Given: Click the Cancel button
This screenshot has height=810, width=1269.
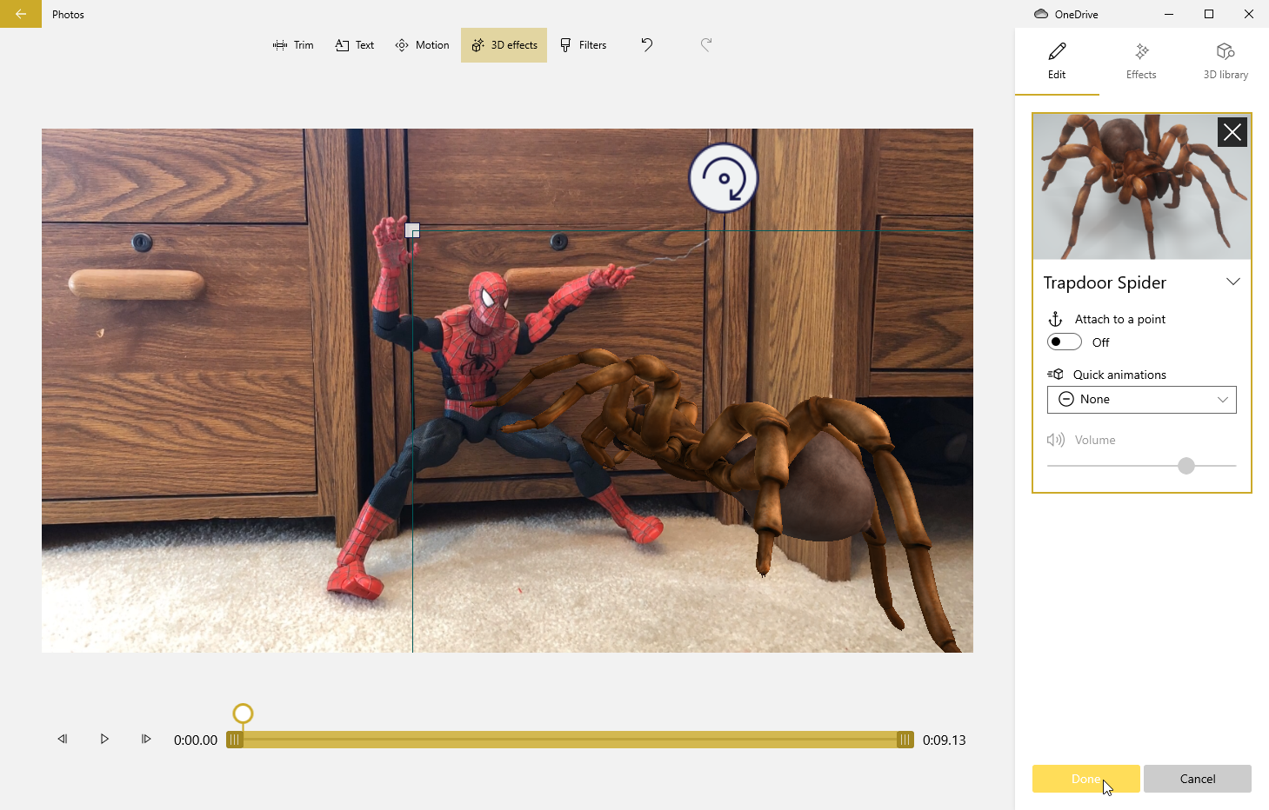Looking at the screenshot, I should coord(1197,779).
